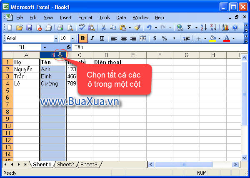This screenshot has width=250, height=178.
Task: Switch to the Sheet2 tab
Action: [x=65, y=164]
